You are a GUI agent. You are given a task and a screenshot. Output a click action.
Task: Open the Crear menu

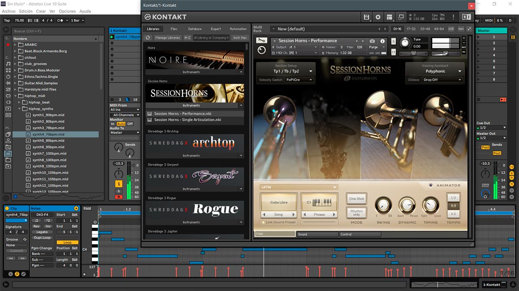tap(41, 11)
